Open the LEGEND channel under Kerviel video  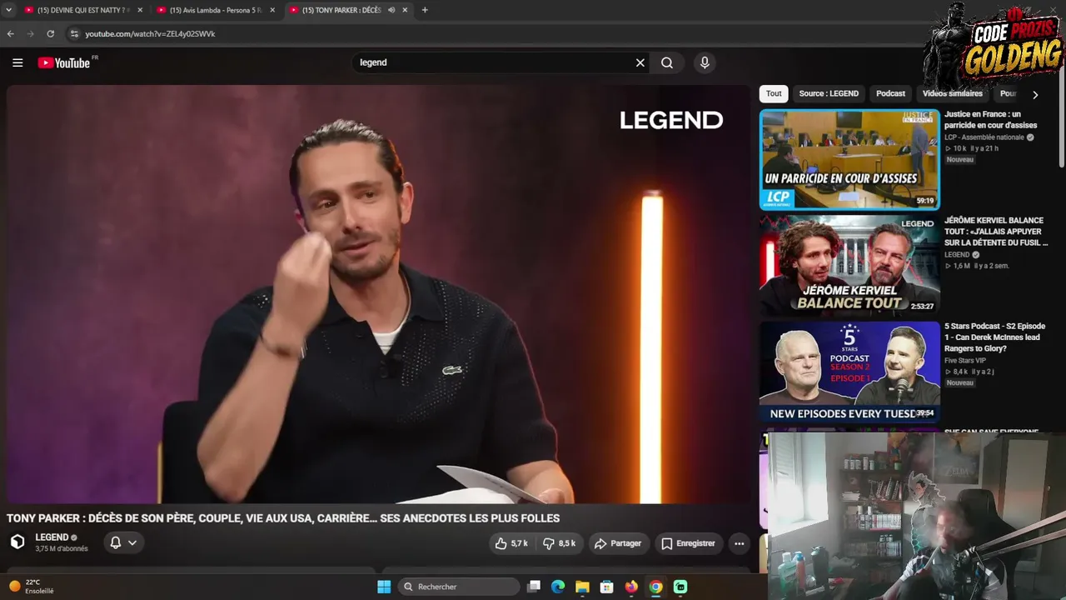point(957,255)
